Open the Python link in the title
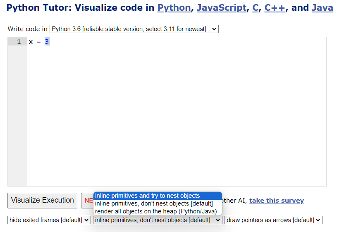This screenshot has height=232, width=344. [x=174, y=8]
